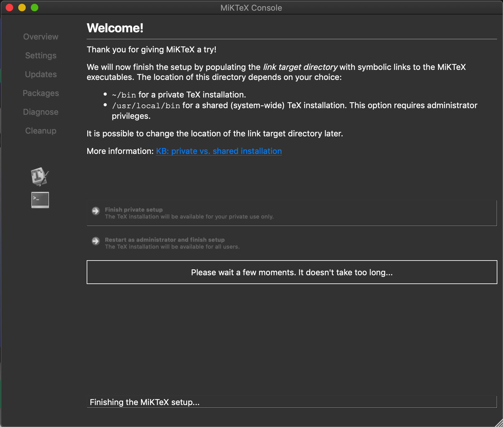Choose Restart as administrator and finish setup
The width and height of the screenshot is (503, 427).
(x=292, y=243)
